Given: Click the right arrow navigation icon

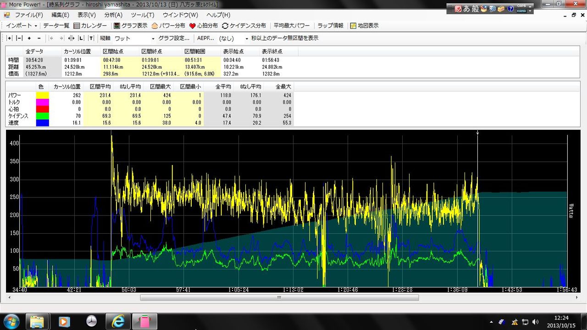Looking at the screenshot, I should [61, 38].
